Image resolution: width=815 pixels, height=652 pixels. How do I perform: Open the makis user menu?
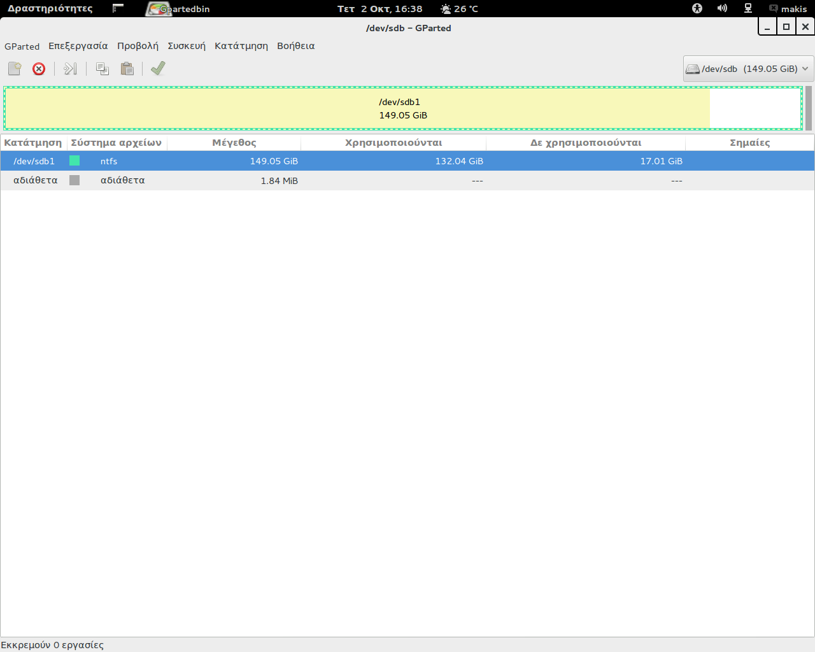788,9
